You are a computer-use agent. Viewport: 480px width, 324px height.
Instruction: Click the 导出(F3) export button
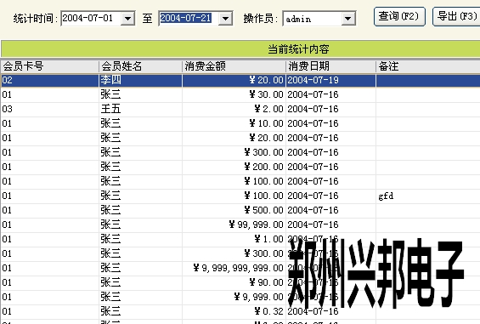pos(457,16)
